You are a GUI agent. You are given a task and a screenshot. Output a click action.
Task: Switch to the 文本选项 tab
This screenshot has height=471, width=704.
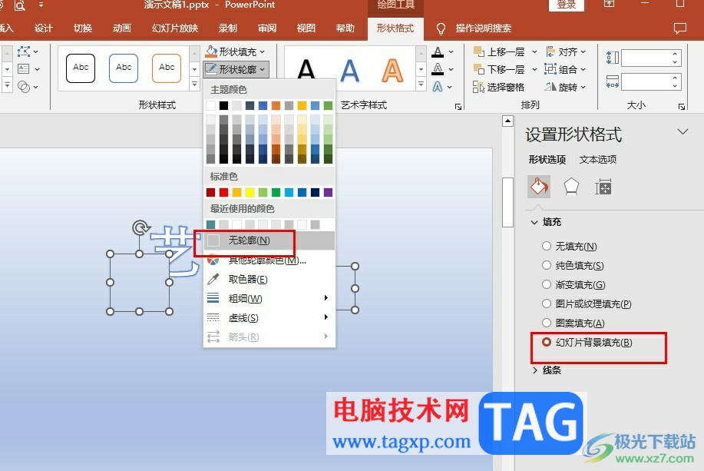[597, 160]
